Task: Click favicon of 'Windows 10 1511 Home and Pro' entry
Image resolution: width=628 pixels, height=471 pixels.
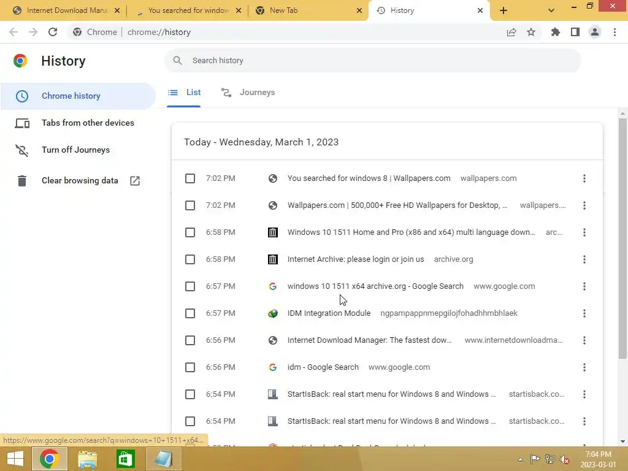Action: click(273, 232)
